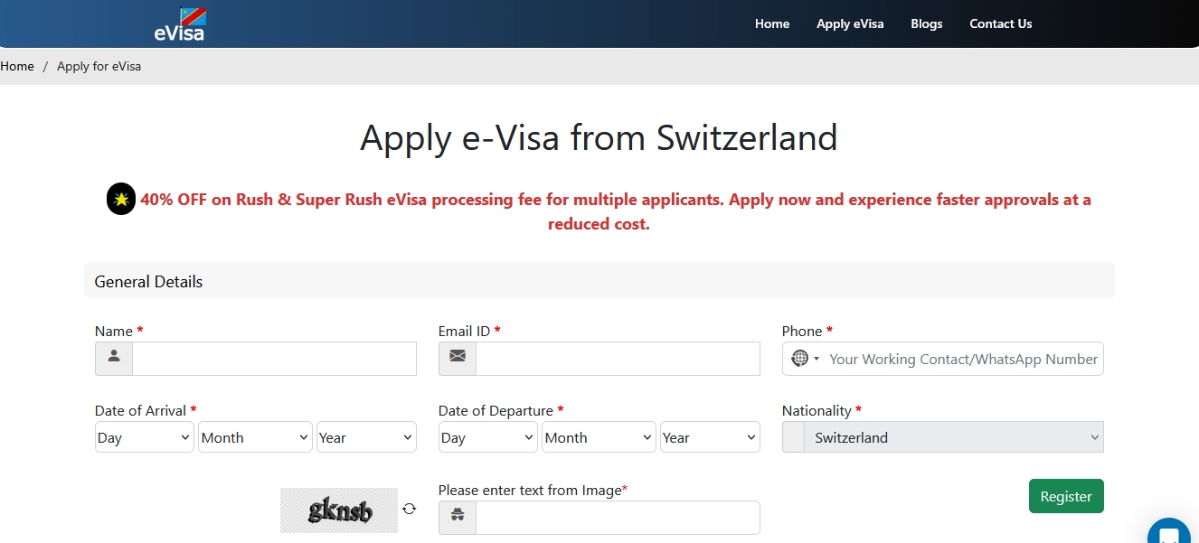Open the globe country code selector
The height and width of the screenshot is (543, 1199).
coord(804,359)
